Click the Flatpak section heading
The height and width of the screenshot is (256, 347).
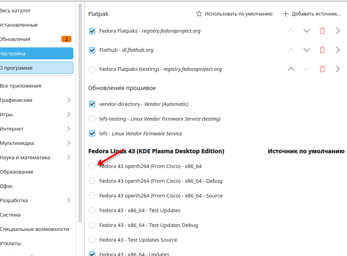[x=98, y=14]
